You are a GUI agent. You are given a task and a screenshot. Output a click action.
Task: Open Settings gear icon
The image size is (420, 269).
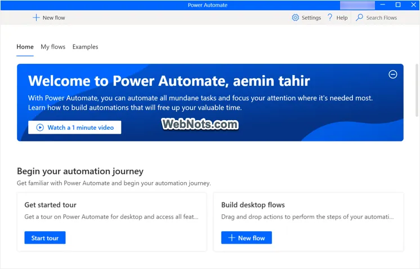pyautogui.click(x=295, y=17)
